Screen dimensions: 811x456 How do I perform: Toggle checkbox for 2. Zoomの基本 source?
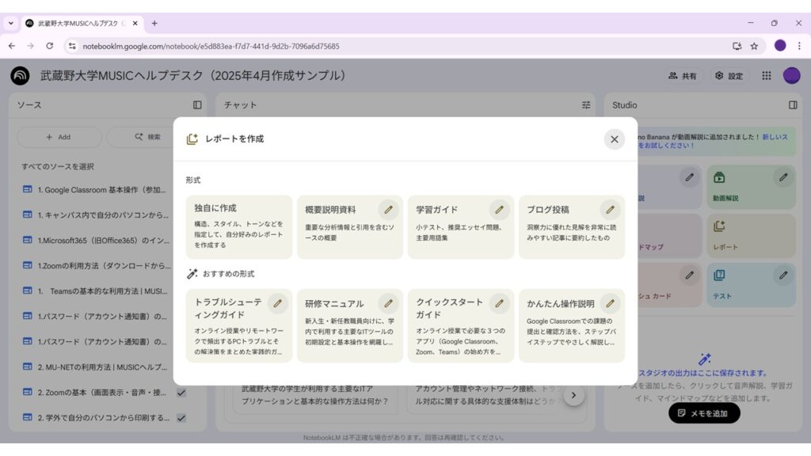pos(181,393)
